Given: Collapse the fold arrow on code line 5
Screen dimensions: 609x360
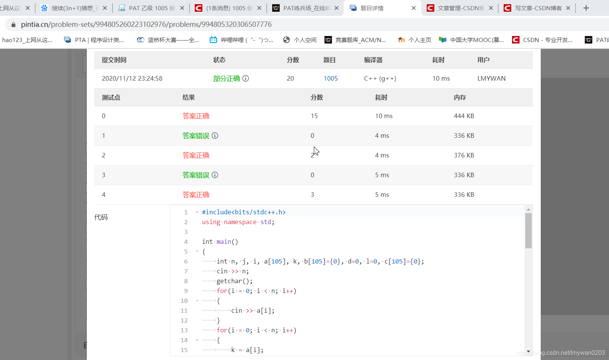Looking at the screenshot, I should [x=197, y=251].
